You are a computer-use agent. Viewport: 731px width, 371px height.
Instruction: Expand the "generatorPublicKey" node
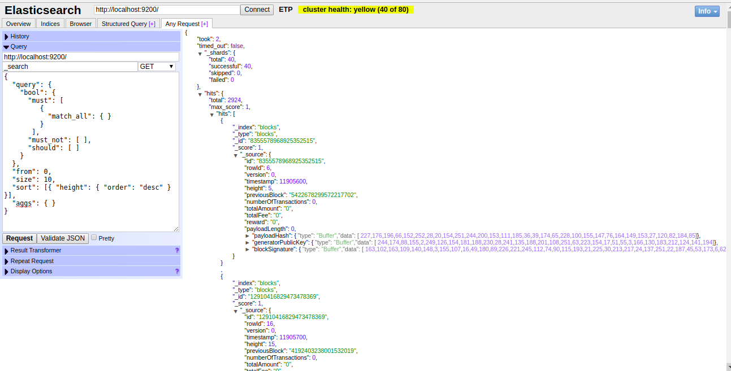(248, 243)
